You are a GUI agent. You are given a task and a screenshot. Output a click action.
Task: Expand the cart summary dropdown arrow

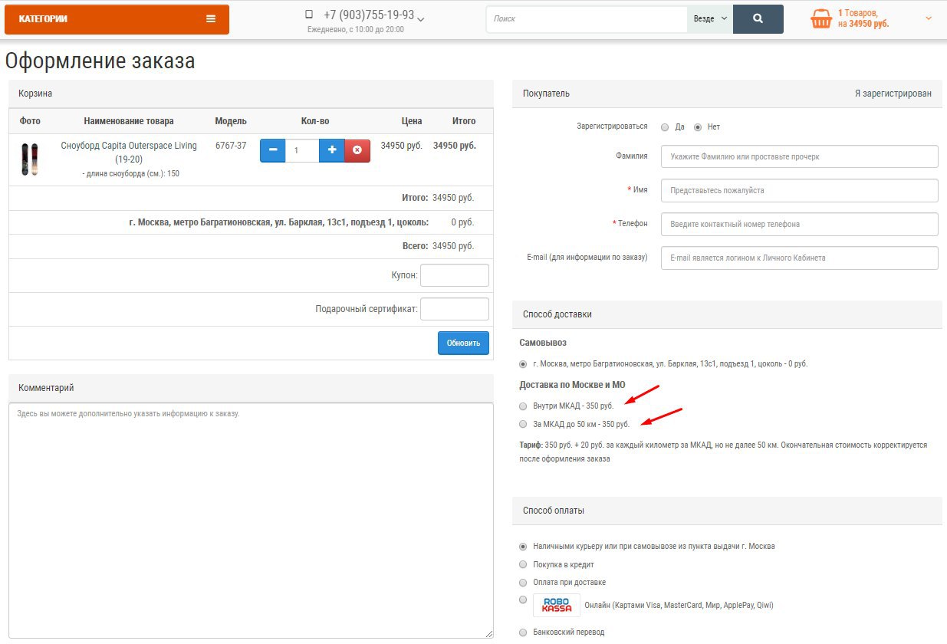(x=929, y=18)
